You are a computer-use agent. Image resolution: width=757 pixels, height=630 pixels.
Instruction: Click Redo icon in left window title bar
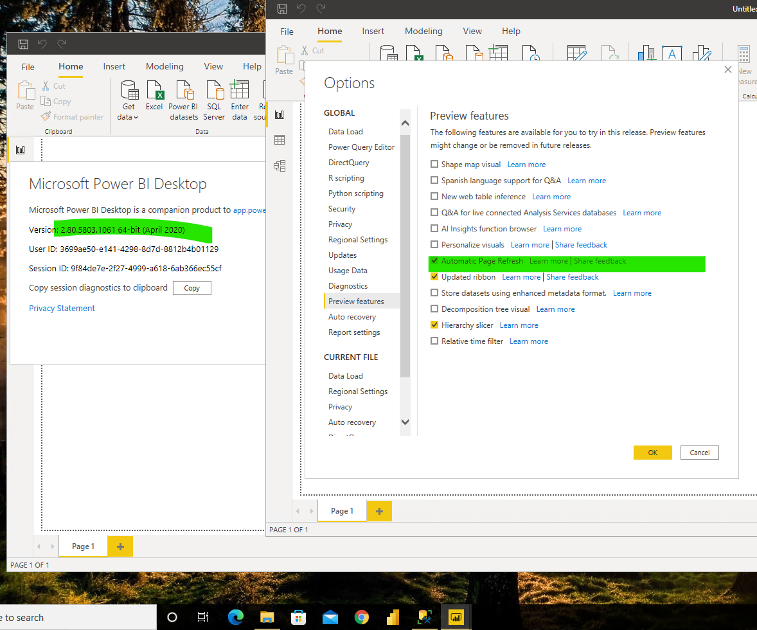(x=62, y=44)
